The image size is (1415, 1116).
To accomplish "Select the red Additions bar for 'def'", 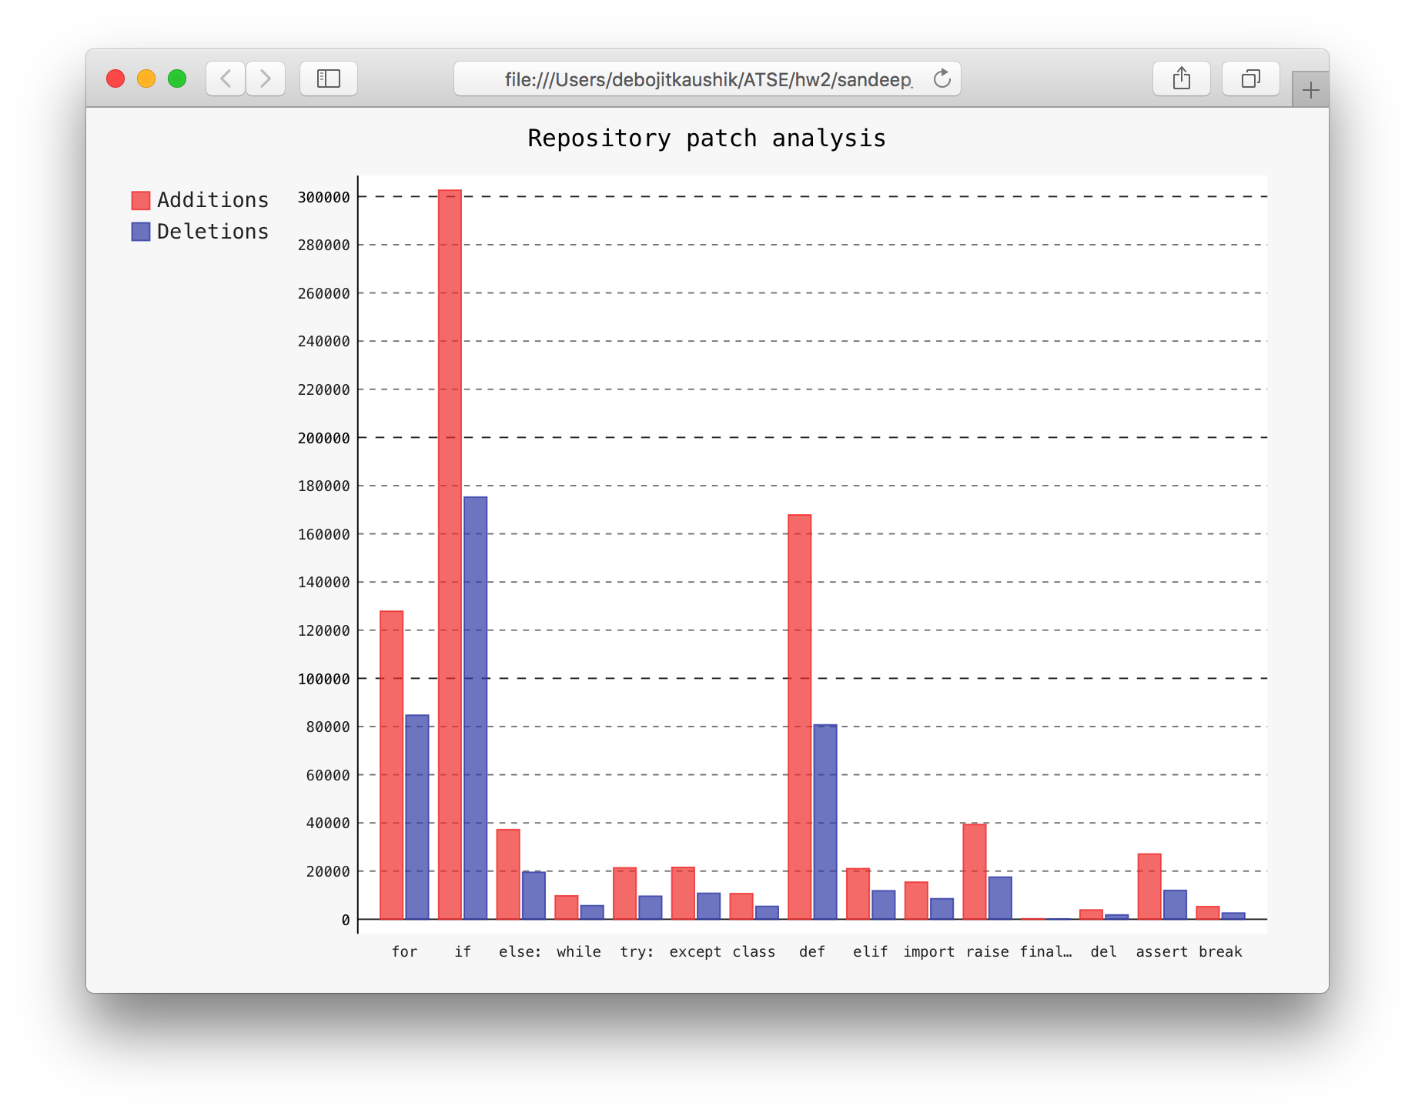I will tap(800, 717).
